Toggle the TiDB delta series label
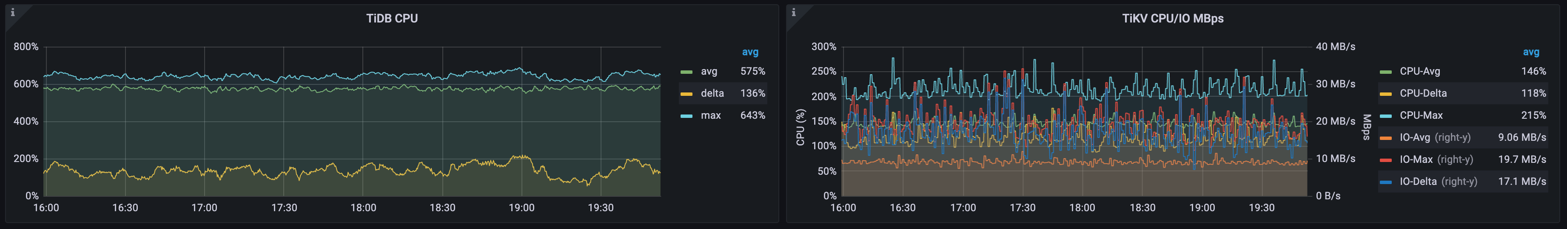The height and width of the screenshot is (229, 1567). pos(712,93)
